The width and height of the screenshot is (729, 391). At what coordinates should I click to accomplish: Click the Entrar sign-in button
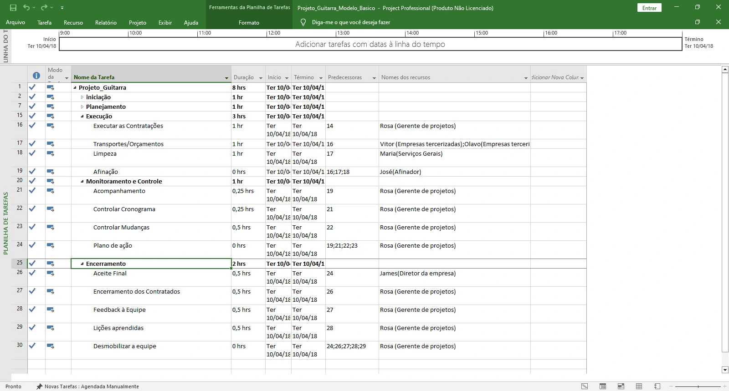(649, 8)
